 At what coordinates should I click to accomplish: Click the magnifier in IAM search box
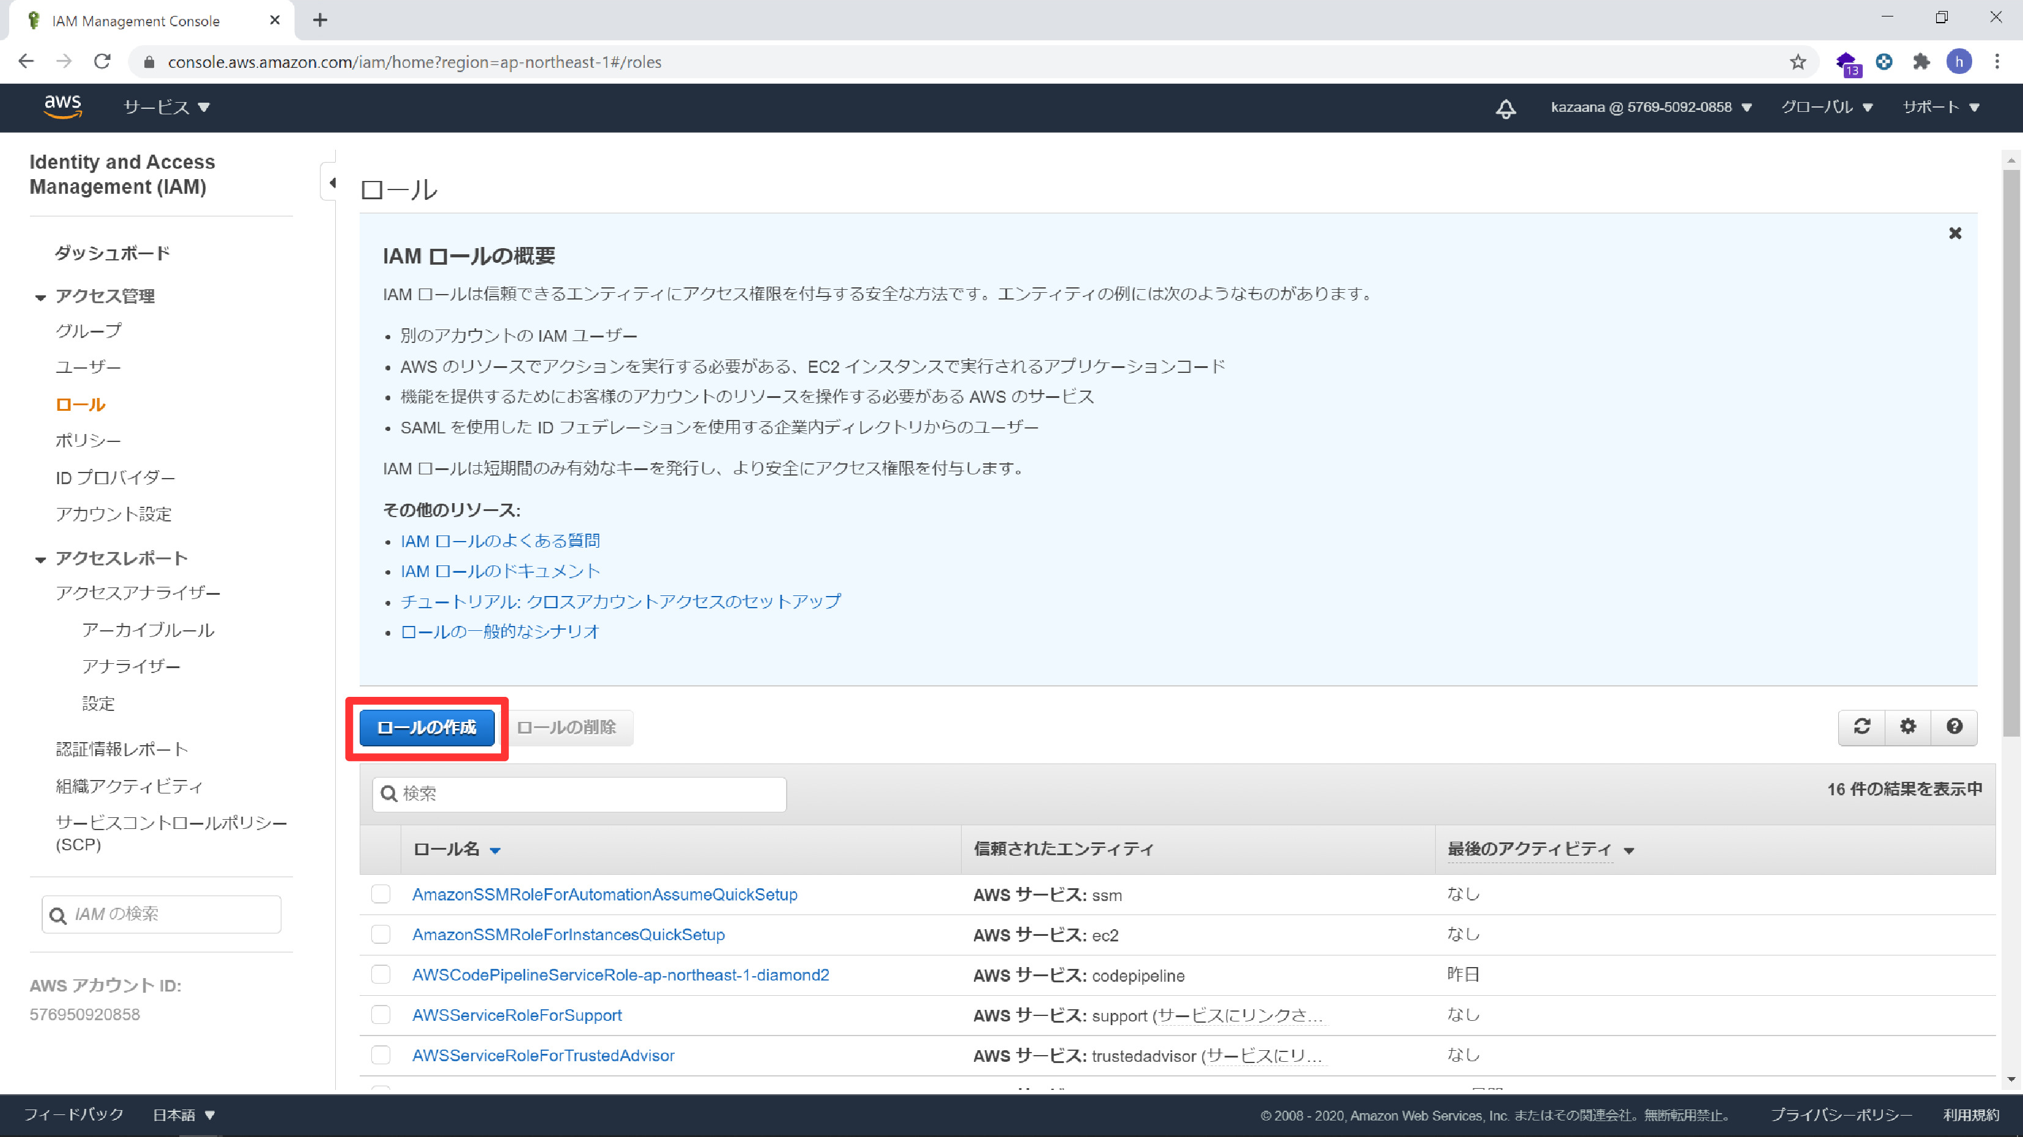58,915
